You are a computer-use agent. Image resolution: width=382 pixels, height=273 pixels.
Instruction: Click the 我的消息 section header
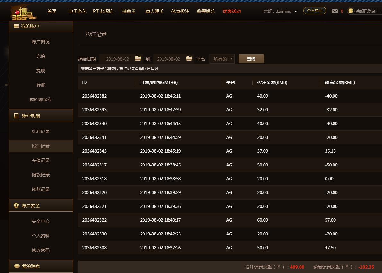(x=41, y=266)
